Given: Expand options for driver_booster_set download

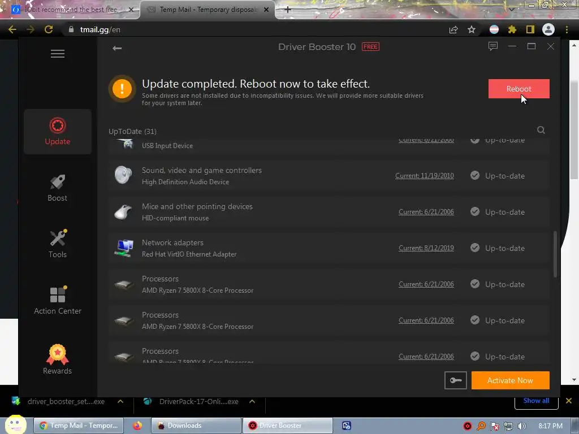Looking at the screenshot, I should pyautogui.click(x=120, y=401).
